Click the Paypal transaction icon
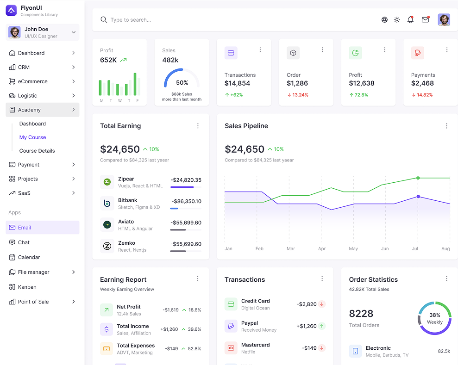The image size is (458, 365). click(231, 326)
